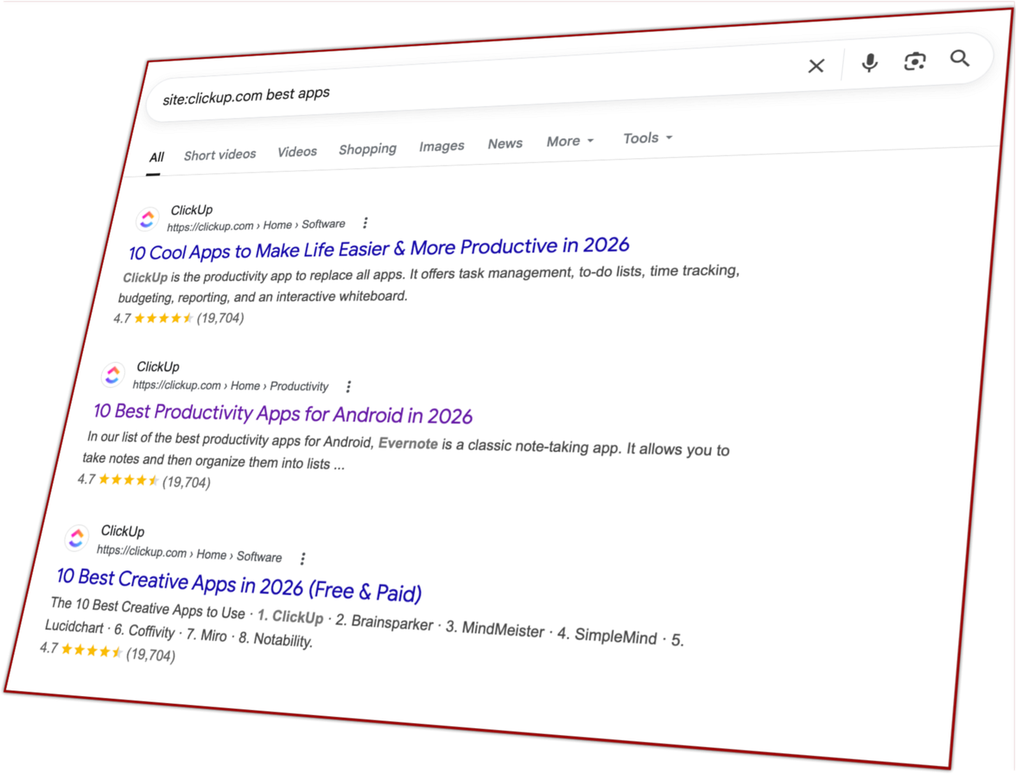The height and width of the screenshot is (774, 1016).
Task: Start voice search with microphone icon
Action: point(869,63)
